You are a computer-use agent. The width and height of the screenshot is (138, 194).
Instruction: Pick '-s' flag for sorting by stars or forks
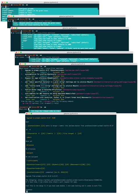tap(22, 48)
